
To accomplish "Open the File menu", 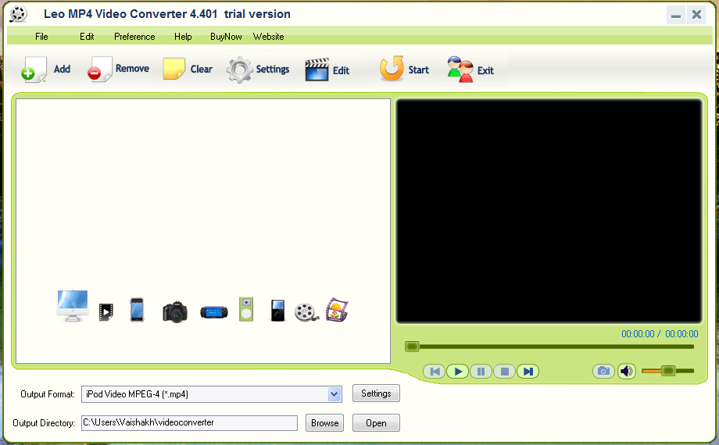I will (x=41, y=37).
